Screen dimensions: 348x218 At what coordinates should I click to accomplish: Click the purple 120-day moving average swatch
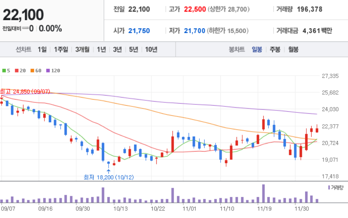[48, 71]
